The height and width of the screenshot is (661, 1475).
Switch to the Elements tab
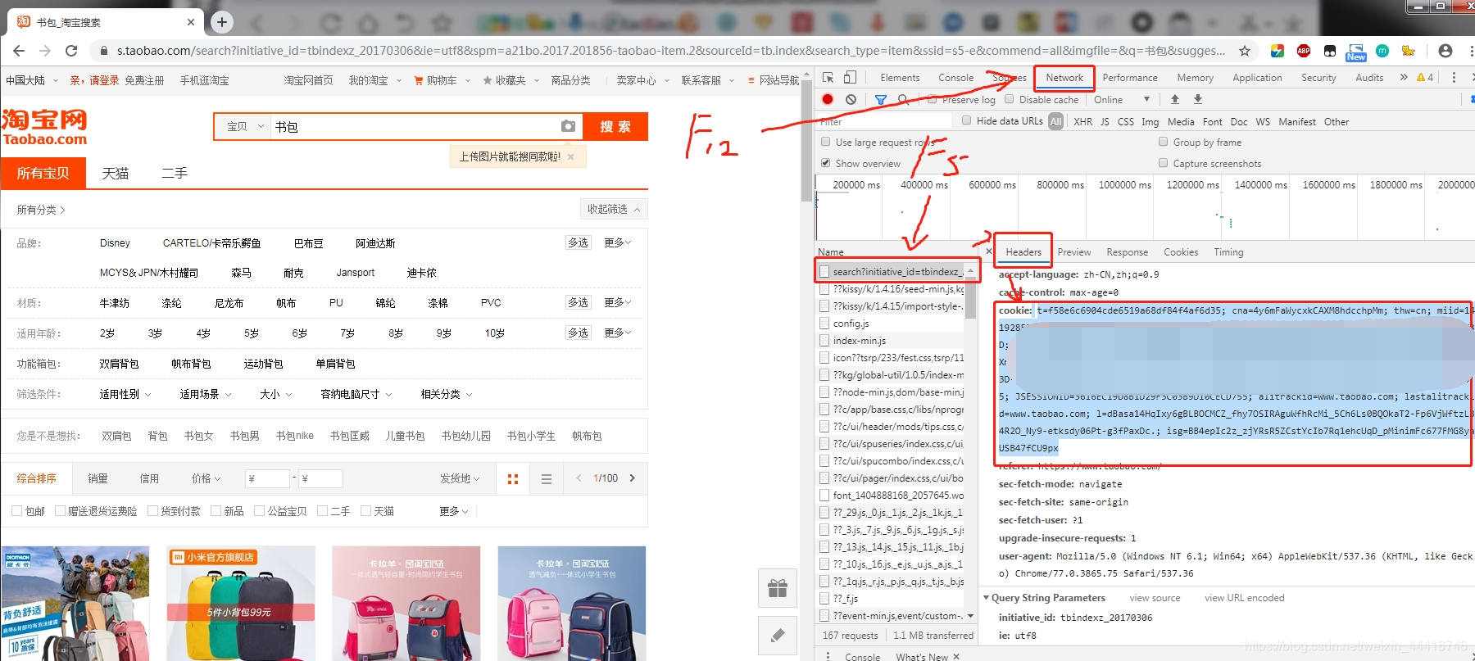pos(900,78)
